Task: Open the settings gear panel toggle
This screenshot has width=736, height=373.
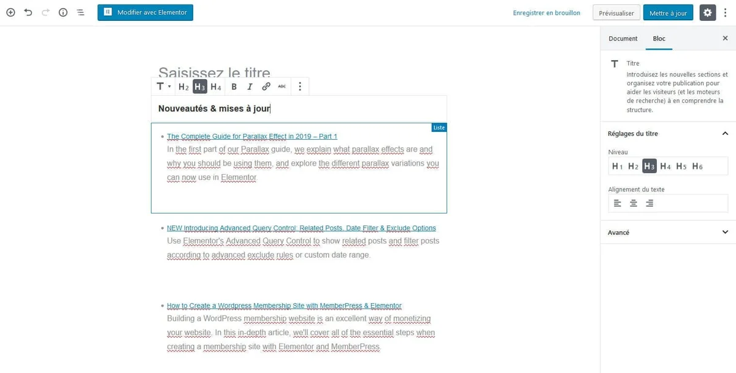Action: 708,12
